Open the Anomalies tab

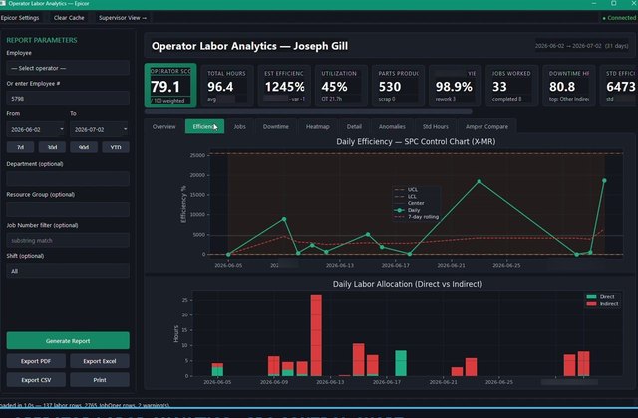click(x=392, y=126)
